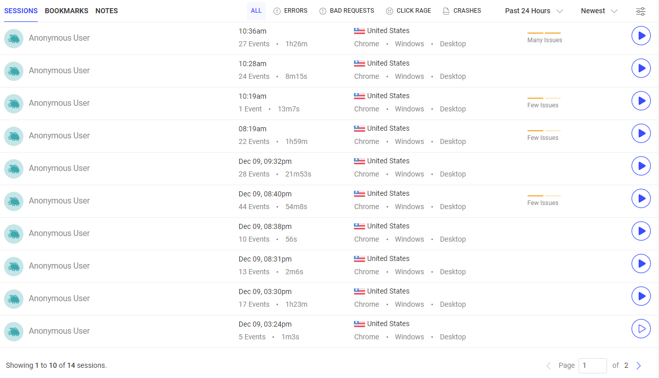The width and height of the screenshot is (659, 378).
Task: Play the Dec 09, 03:24pm session
Action: tap(641, 329)
